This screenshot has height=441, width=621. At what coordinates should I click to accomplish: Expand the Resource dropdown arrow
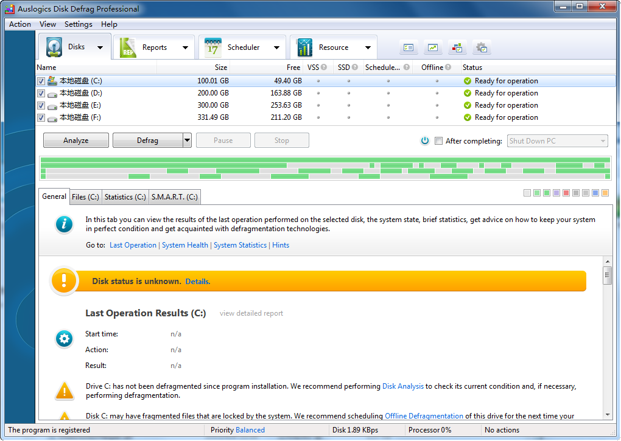pyautogui.click(x=368, y=47)
